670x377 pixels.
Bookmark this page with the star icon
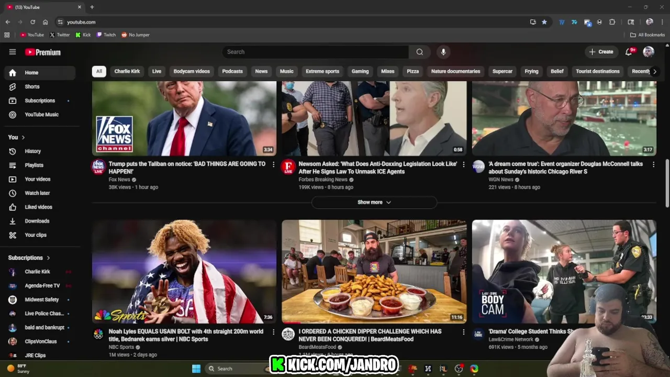click(544, 22)
